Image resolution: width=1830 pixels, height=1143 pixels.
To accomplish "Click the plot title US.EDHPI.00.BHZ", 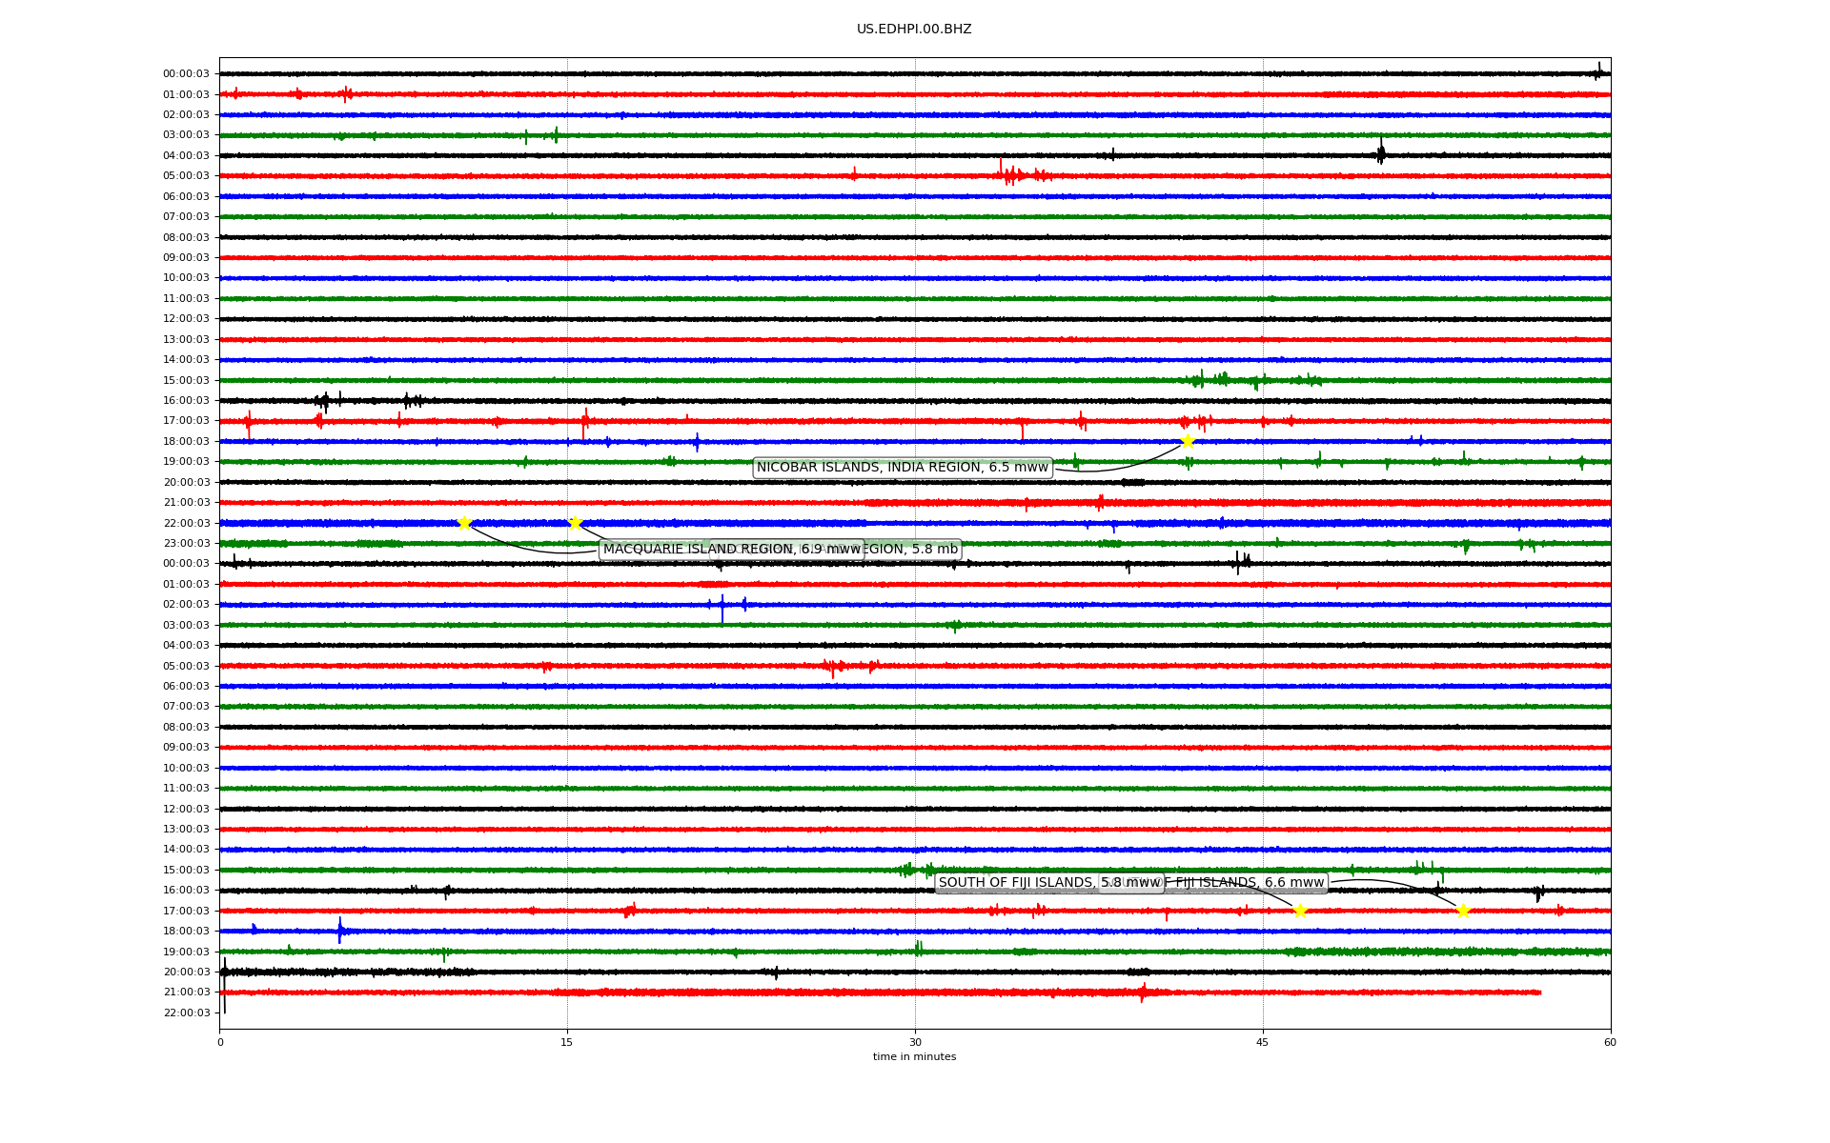I will 914,30.
